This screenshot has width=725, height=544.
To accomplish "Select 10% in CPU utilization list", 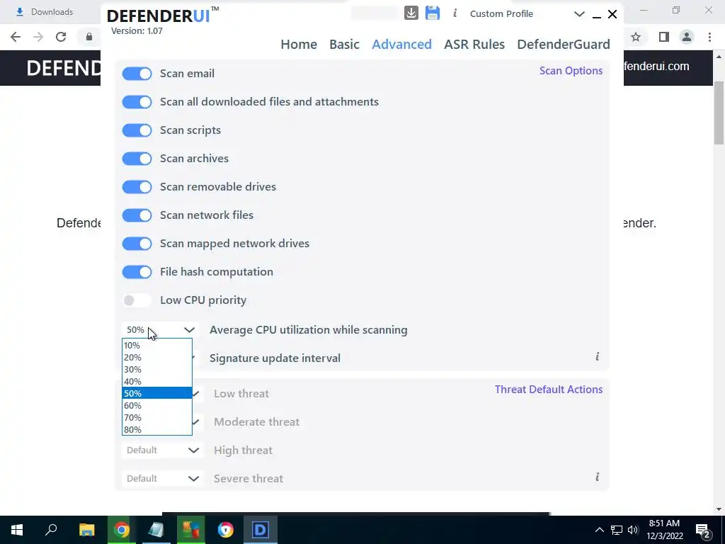I will 156,345.
